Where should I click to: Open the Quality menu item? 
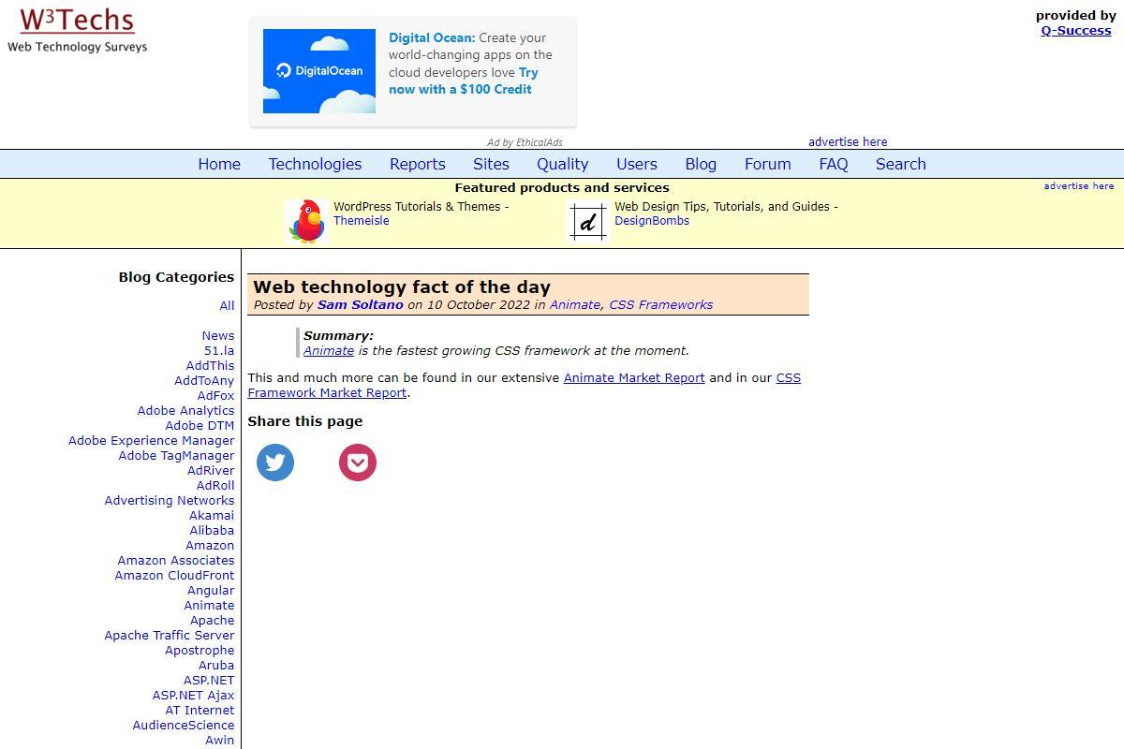coord(563,164)
